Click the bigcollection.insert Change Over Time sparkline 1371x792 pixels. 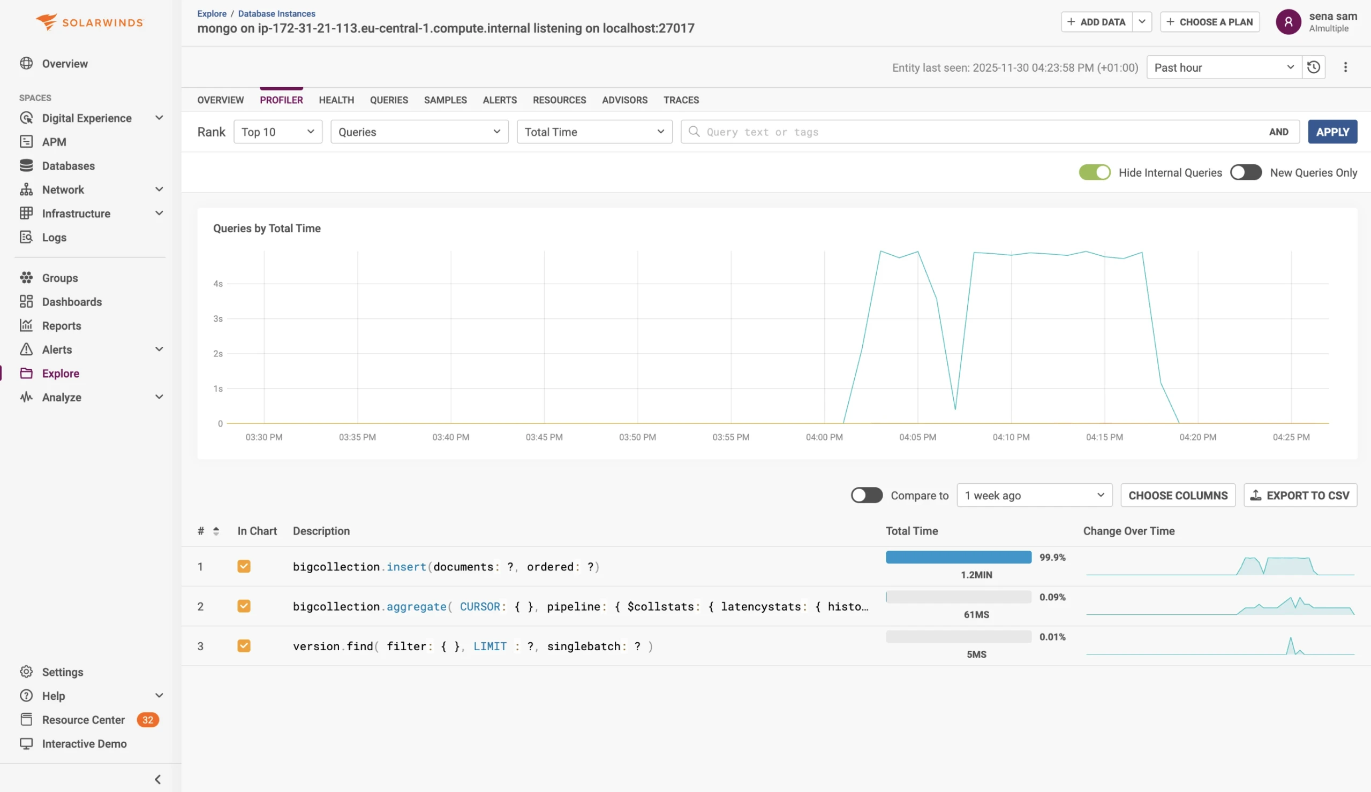(1220, 566)
